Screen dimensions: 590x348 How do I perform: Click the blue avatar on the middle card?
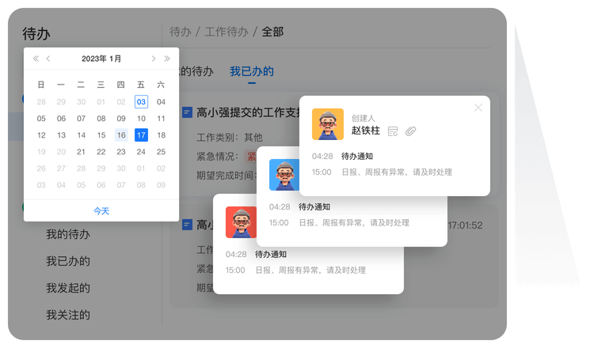tap(284, 175)
